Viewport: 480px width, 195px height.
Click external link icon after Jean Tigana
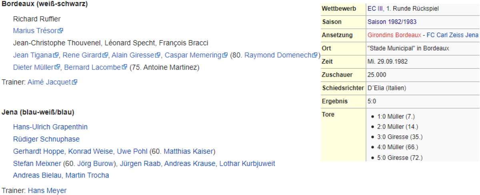[x=56, y=55]
